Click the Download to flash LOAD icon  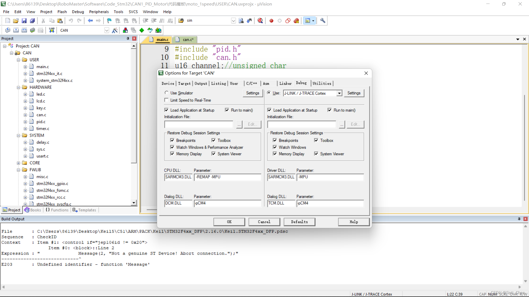point(52,30)
